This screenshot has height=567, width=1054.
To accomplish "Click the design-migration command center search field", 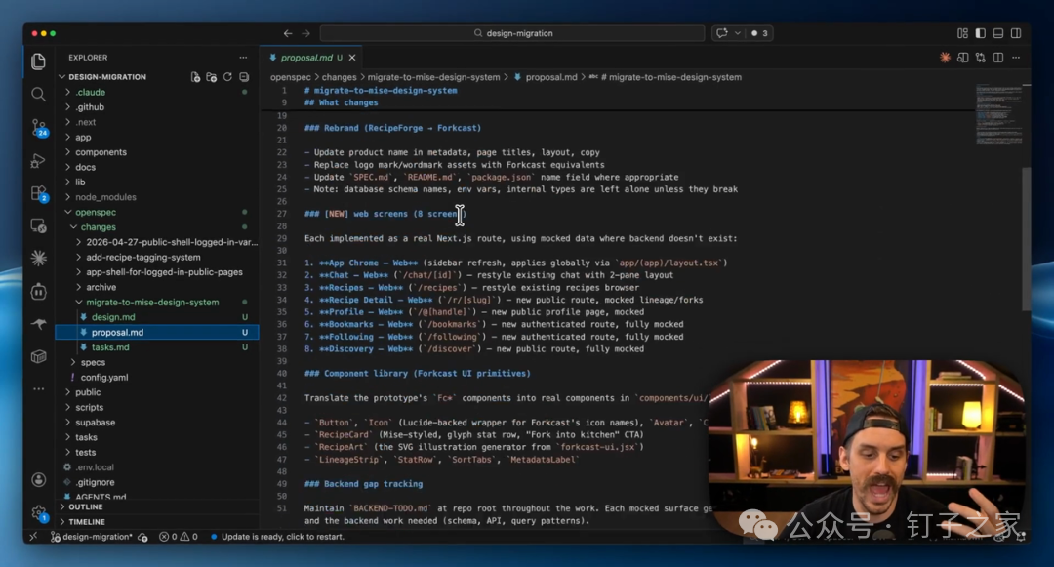I will (x=512, y=33).
